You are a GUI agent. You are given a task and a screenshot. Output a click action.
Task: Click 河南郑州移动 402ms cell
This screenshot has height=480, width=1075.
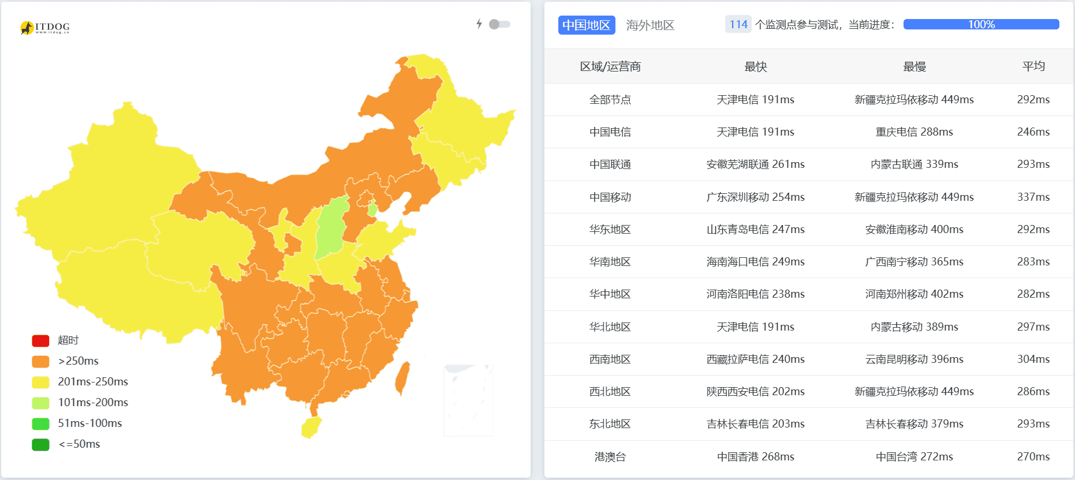coord(914,294)
